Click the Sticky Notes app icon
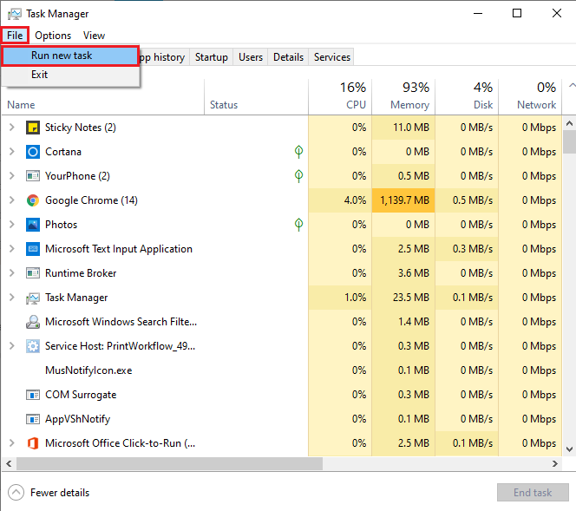This screenshot has width=576, height=511. click(x=33, y=128)
